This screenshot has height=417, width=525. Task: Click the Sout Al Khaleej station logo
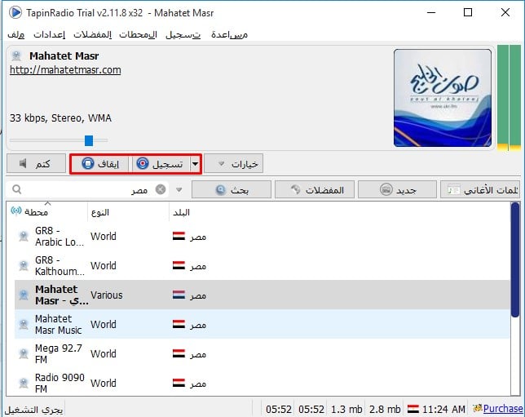tap(442, 98)
